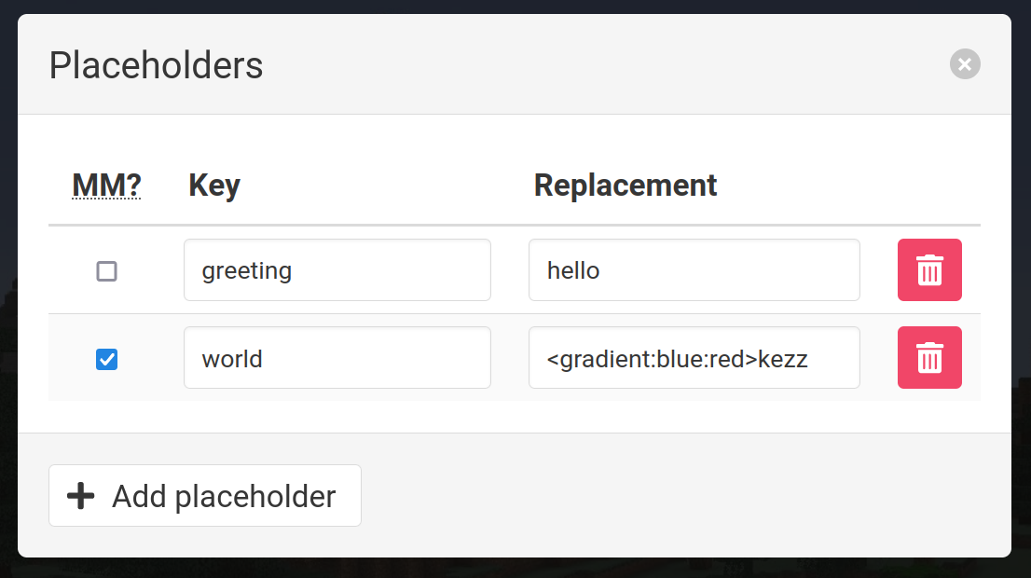Click the gradient replacement text field
The image size is (1031, 578).
click(694, 357)
